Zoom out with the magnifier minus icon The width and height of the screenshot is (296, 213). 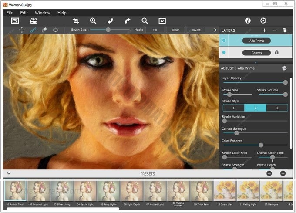[145, 21]
